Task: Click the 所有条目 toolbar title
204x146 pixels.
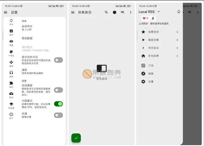Action: tap(85, 13)
